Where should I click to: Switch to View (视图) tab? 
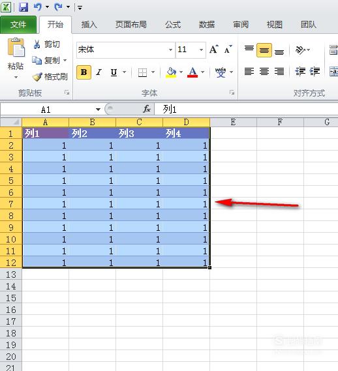click(275, 25)
